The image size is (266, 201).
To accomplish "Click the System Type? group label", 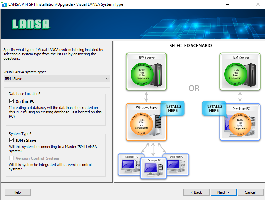I will pos(20,134).
